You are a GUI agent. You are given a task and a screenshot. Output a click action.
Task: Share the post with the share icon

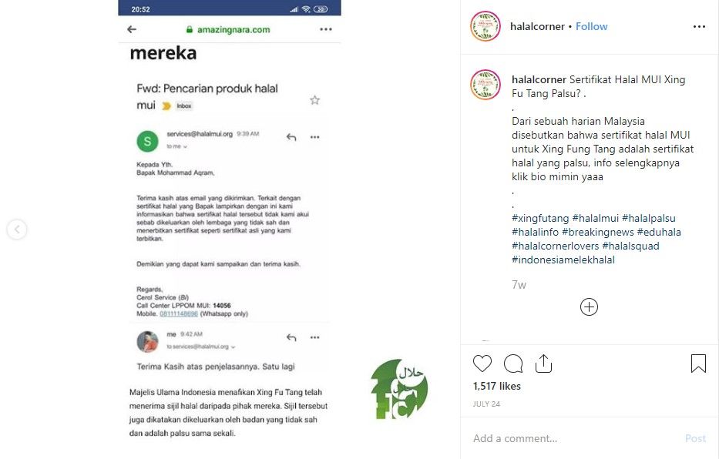(543, 364)
